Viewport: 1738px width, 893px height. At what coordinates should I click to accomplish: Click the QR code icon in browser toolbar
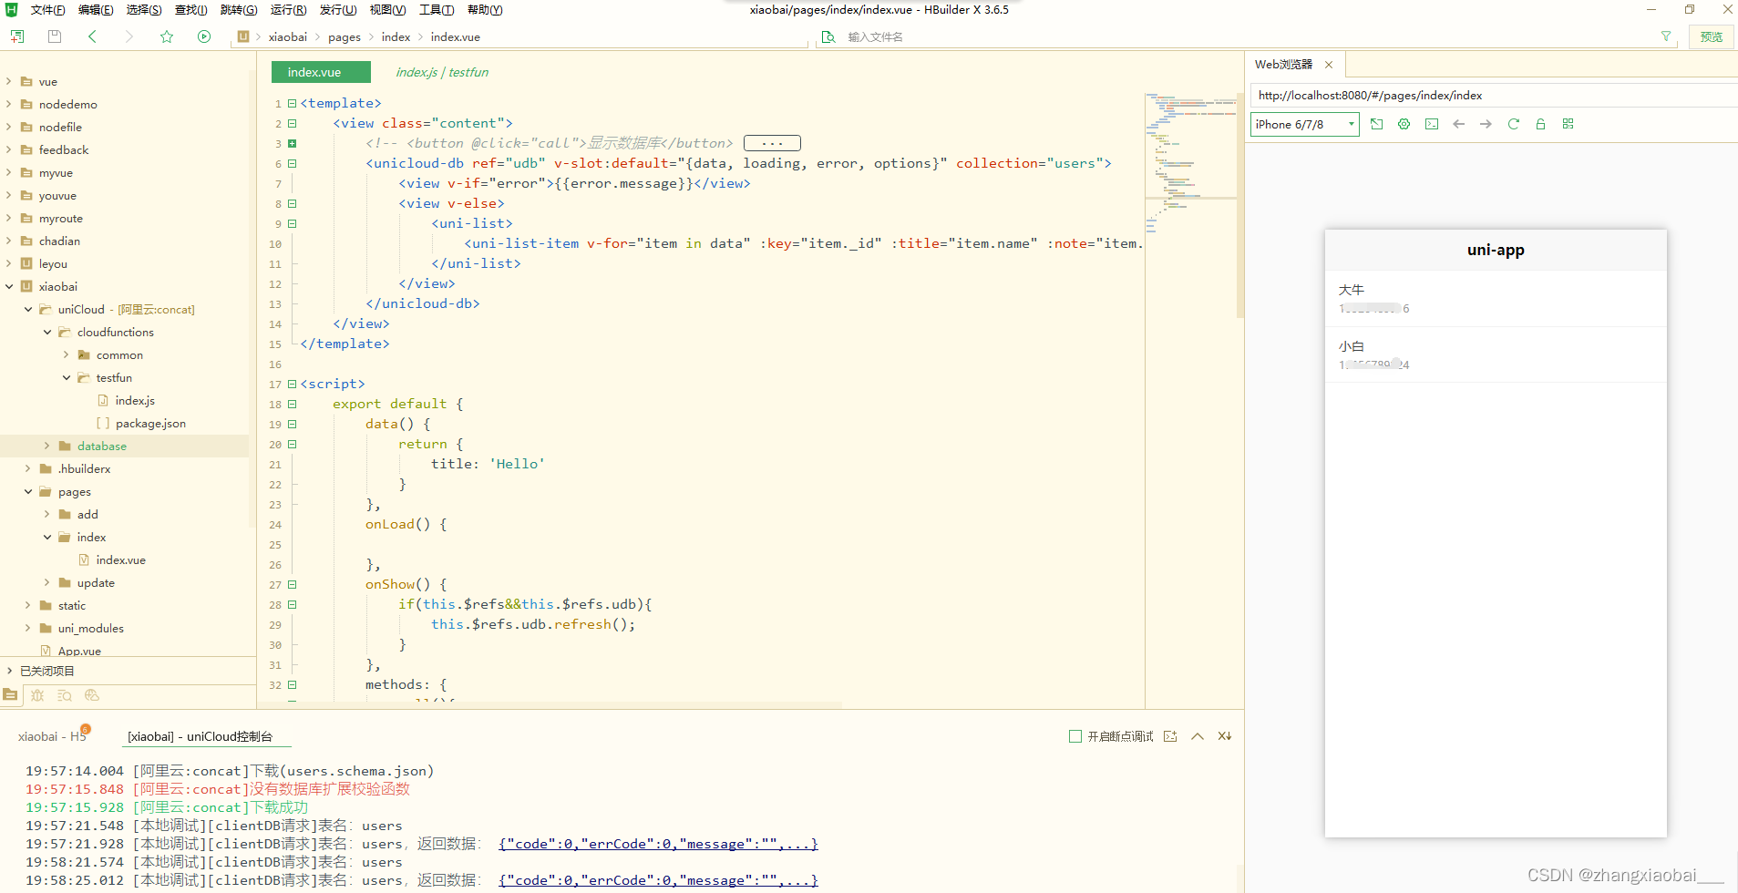(x=1568, y=124)
